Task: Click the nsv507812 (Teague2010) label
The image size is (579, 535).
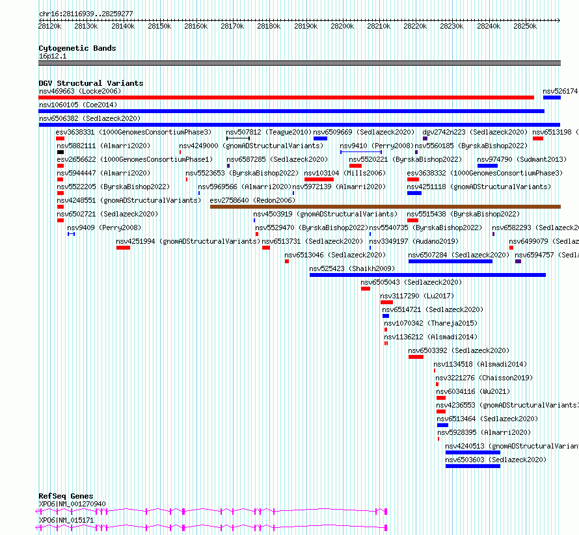Action: click(268, 132)
